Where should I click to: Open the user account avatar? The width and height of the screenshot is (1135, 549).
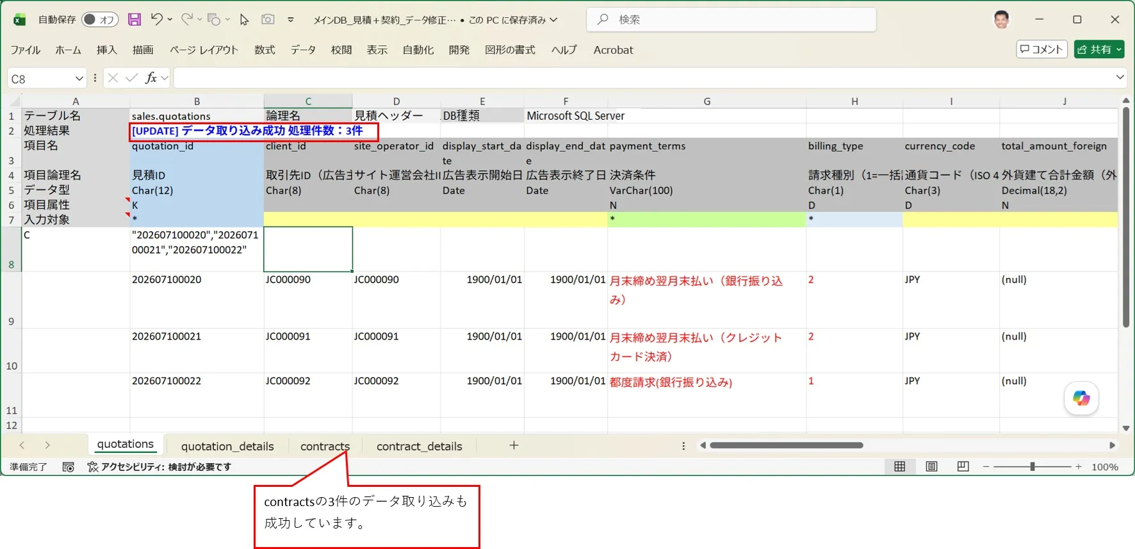(1001, 19)
